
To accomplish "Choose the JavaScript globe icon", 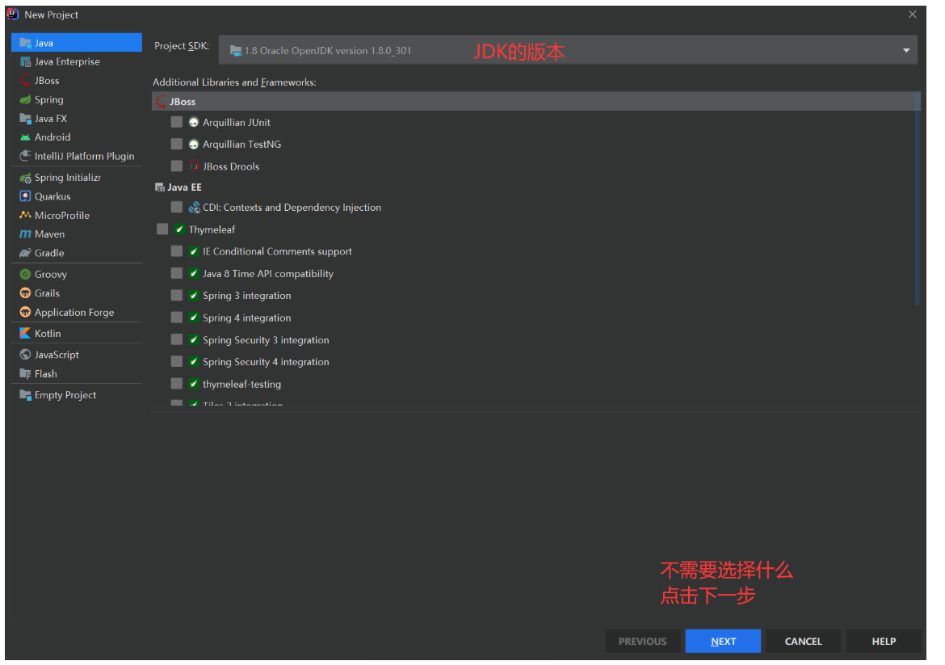I will pyautogui.click(x=25, y=355).
